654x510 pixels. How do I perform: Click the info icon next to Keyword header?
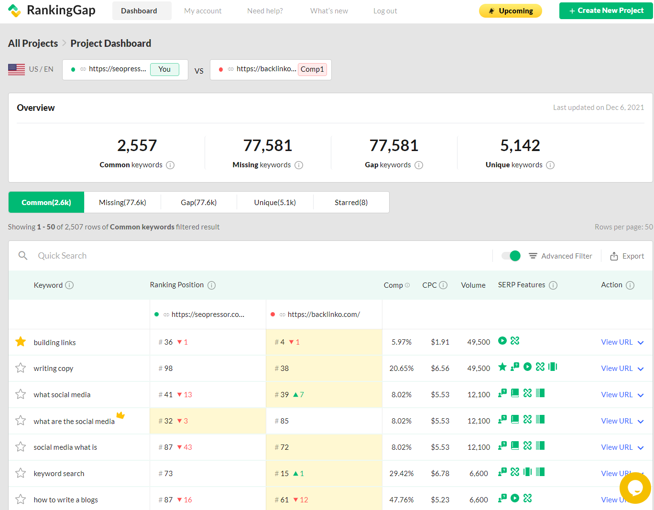[x=69, y=285]
